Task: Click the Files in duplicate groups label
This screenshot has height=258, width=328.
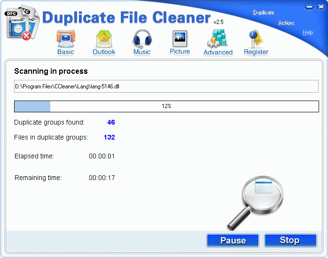Action: [x=51, y=138]
